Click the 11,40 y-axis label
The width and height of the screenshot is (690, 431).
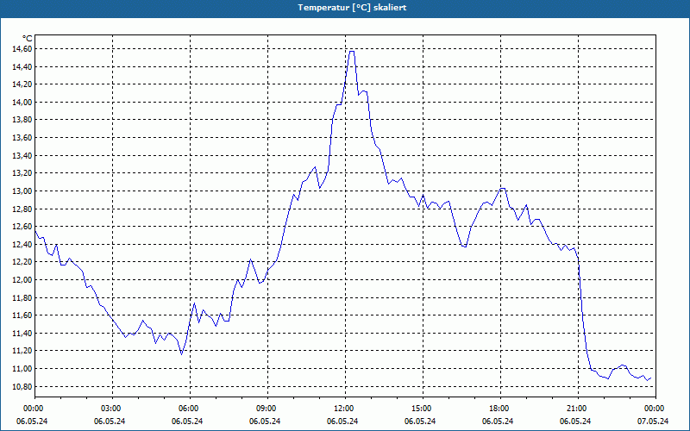click(22, 334)
